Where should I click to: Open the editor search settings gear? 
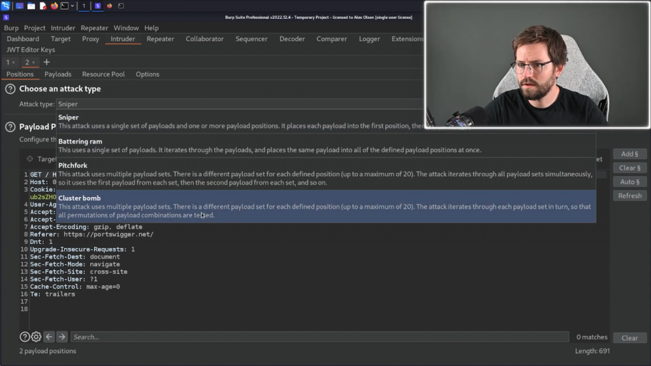point(36,337)
